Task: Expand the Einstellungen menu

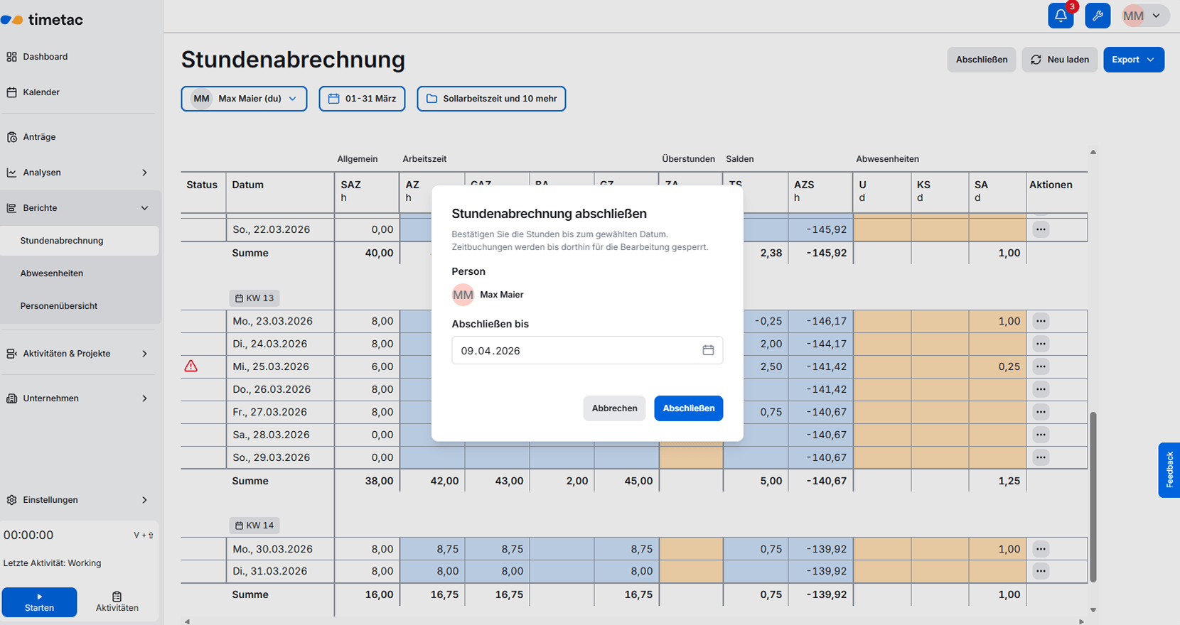Action: [80, 500]
